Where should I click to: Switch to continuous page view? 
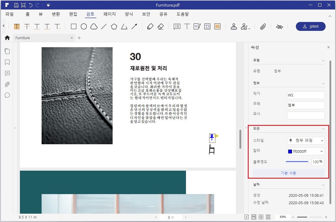point(254,217)
